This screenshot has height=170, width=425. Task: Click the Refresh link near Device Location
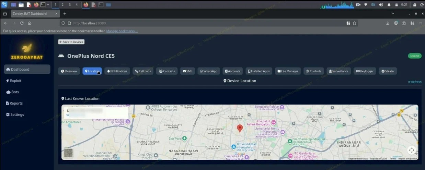click(x=415, y=82)
